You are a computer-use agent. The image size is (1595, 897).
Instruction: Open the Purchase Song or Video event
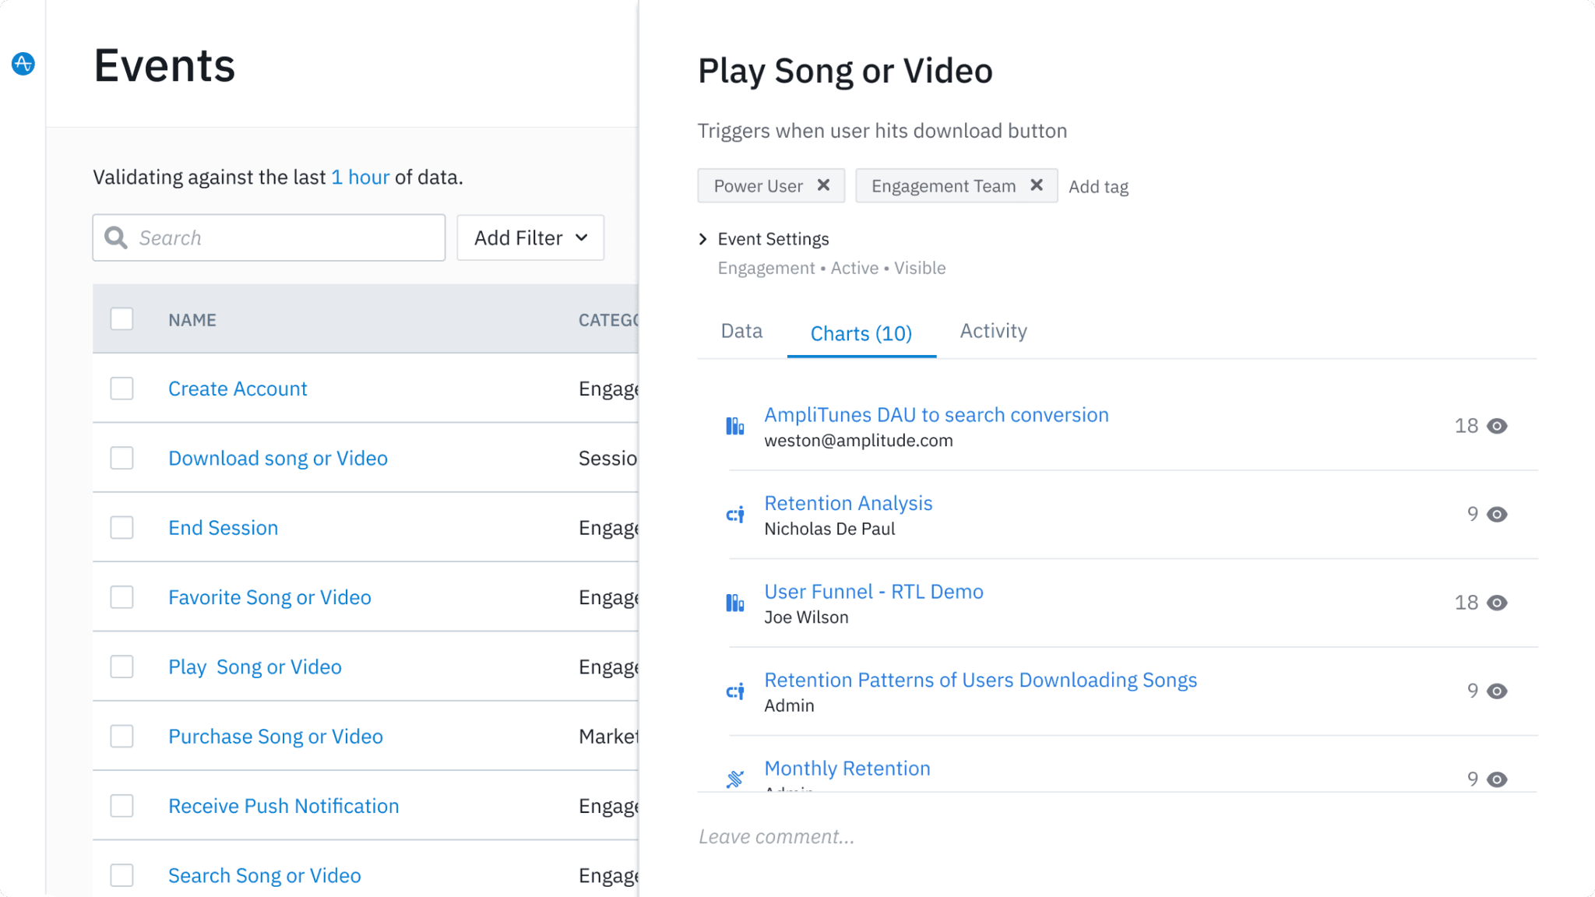(x=276, y=737)
